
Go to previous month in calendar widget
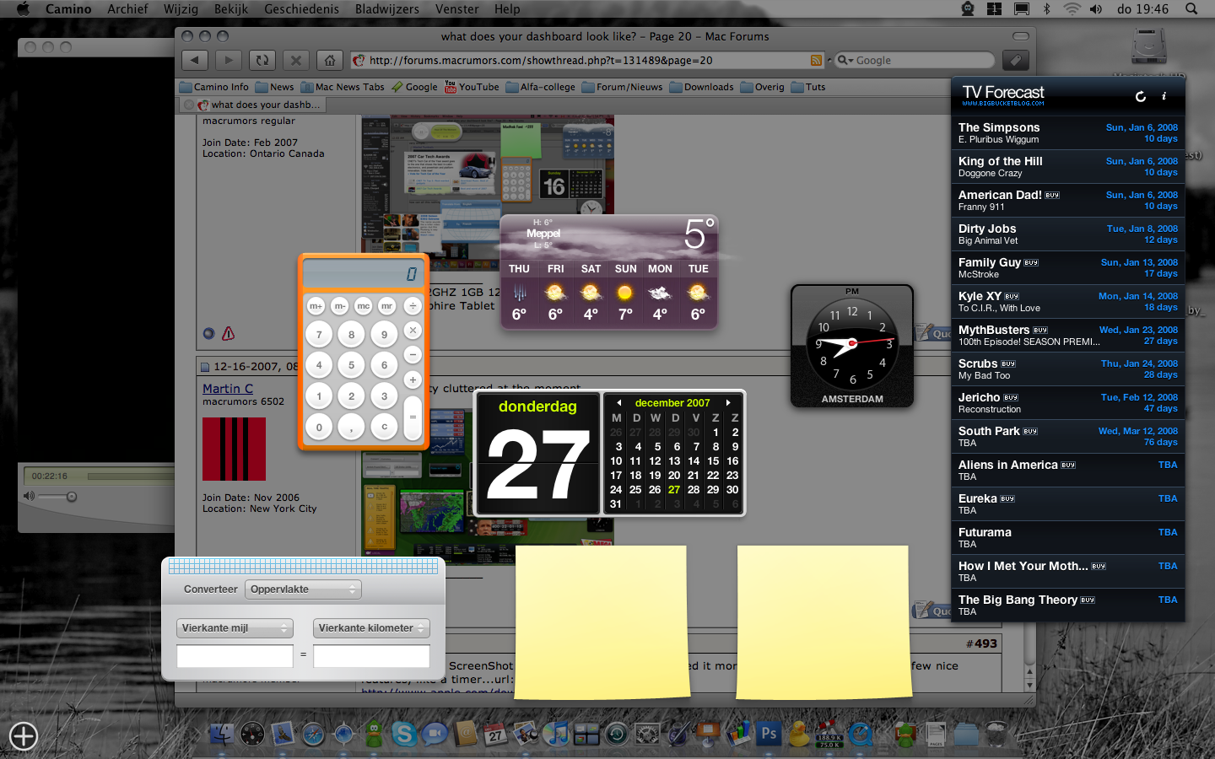618,403
